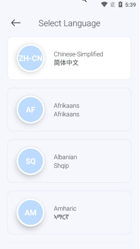Click the AF circle badge
The height and width of the screenshot is (249, 140).
[30, 110]
